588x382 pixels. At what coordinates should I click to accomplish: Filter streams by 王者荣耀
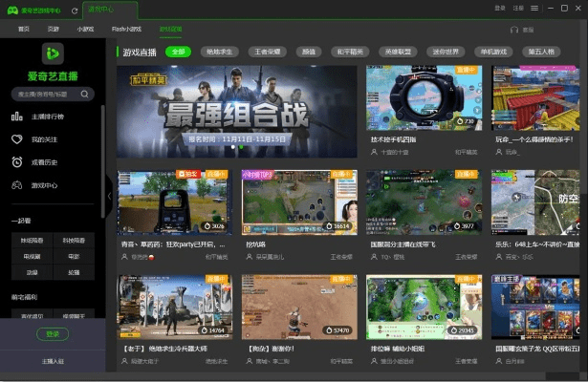268,52
